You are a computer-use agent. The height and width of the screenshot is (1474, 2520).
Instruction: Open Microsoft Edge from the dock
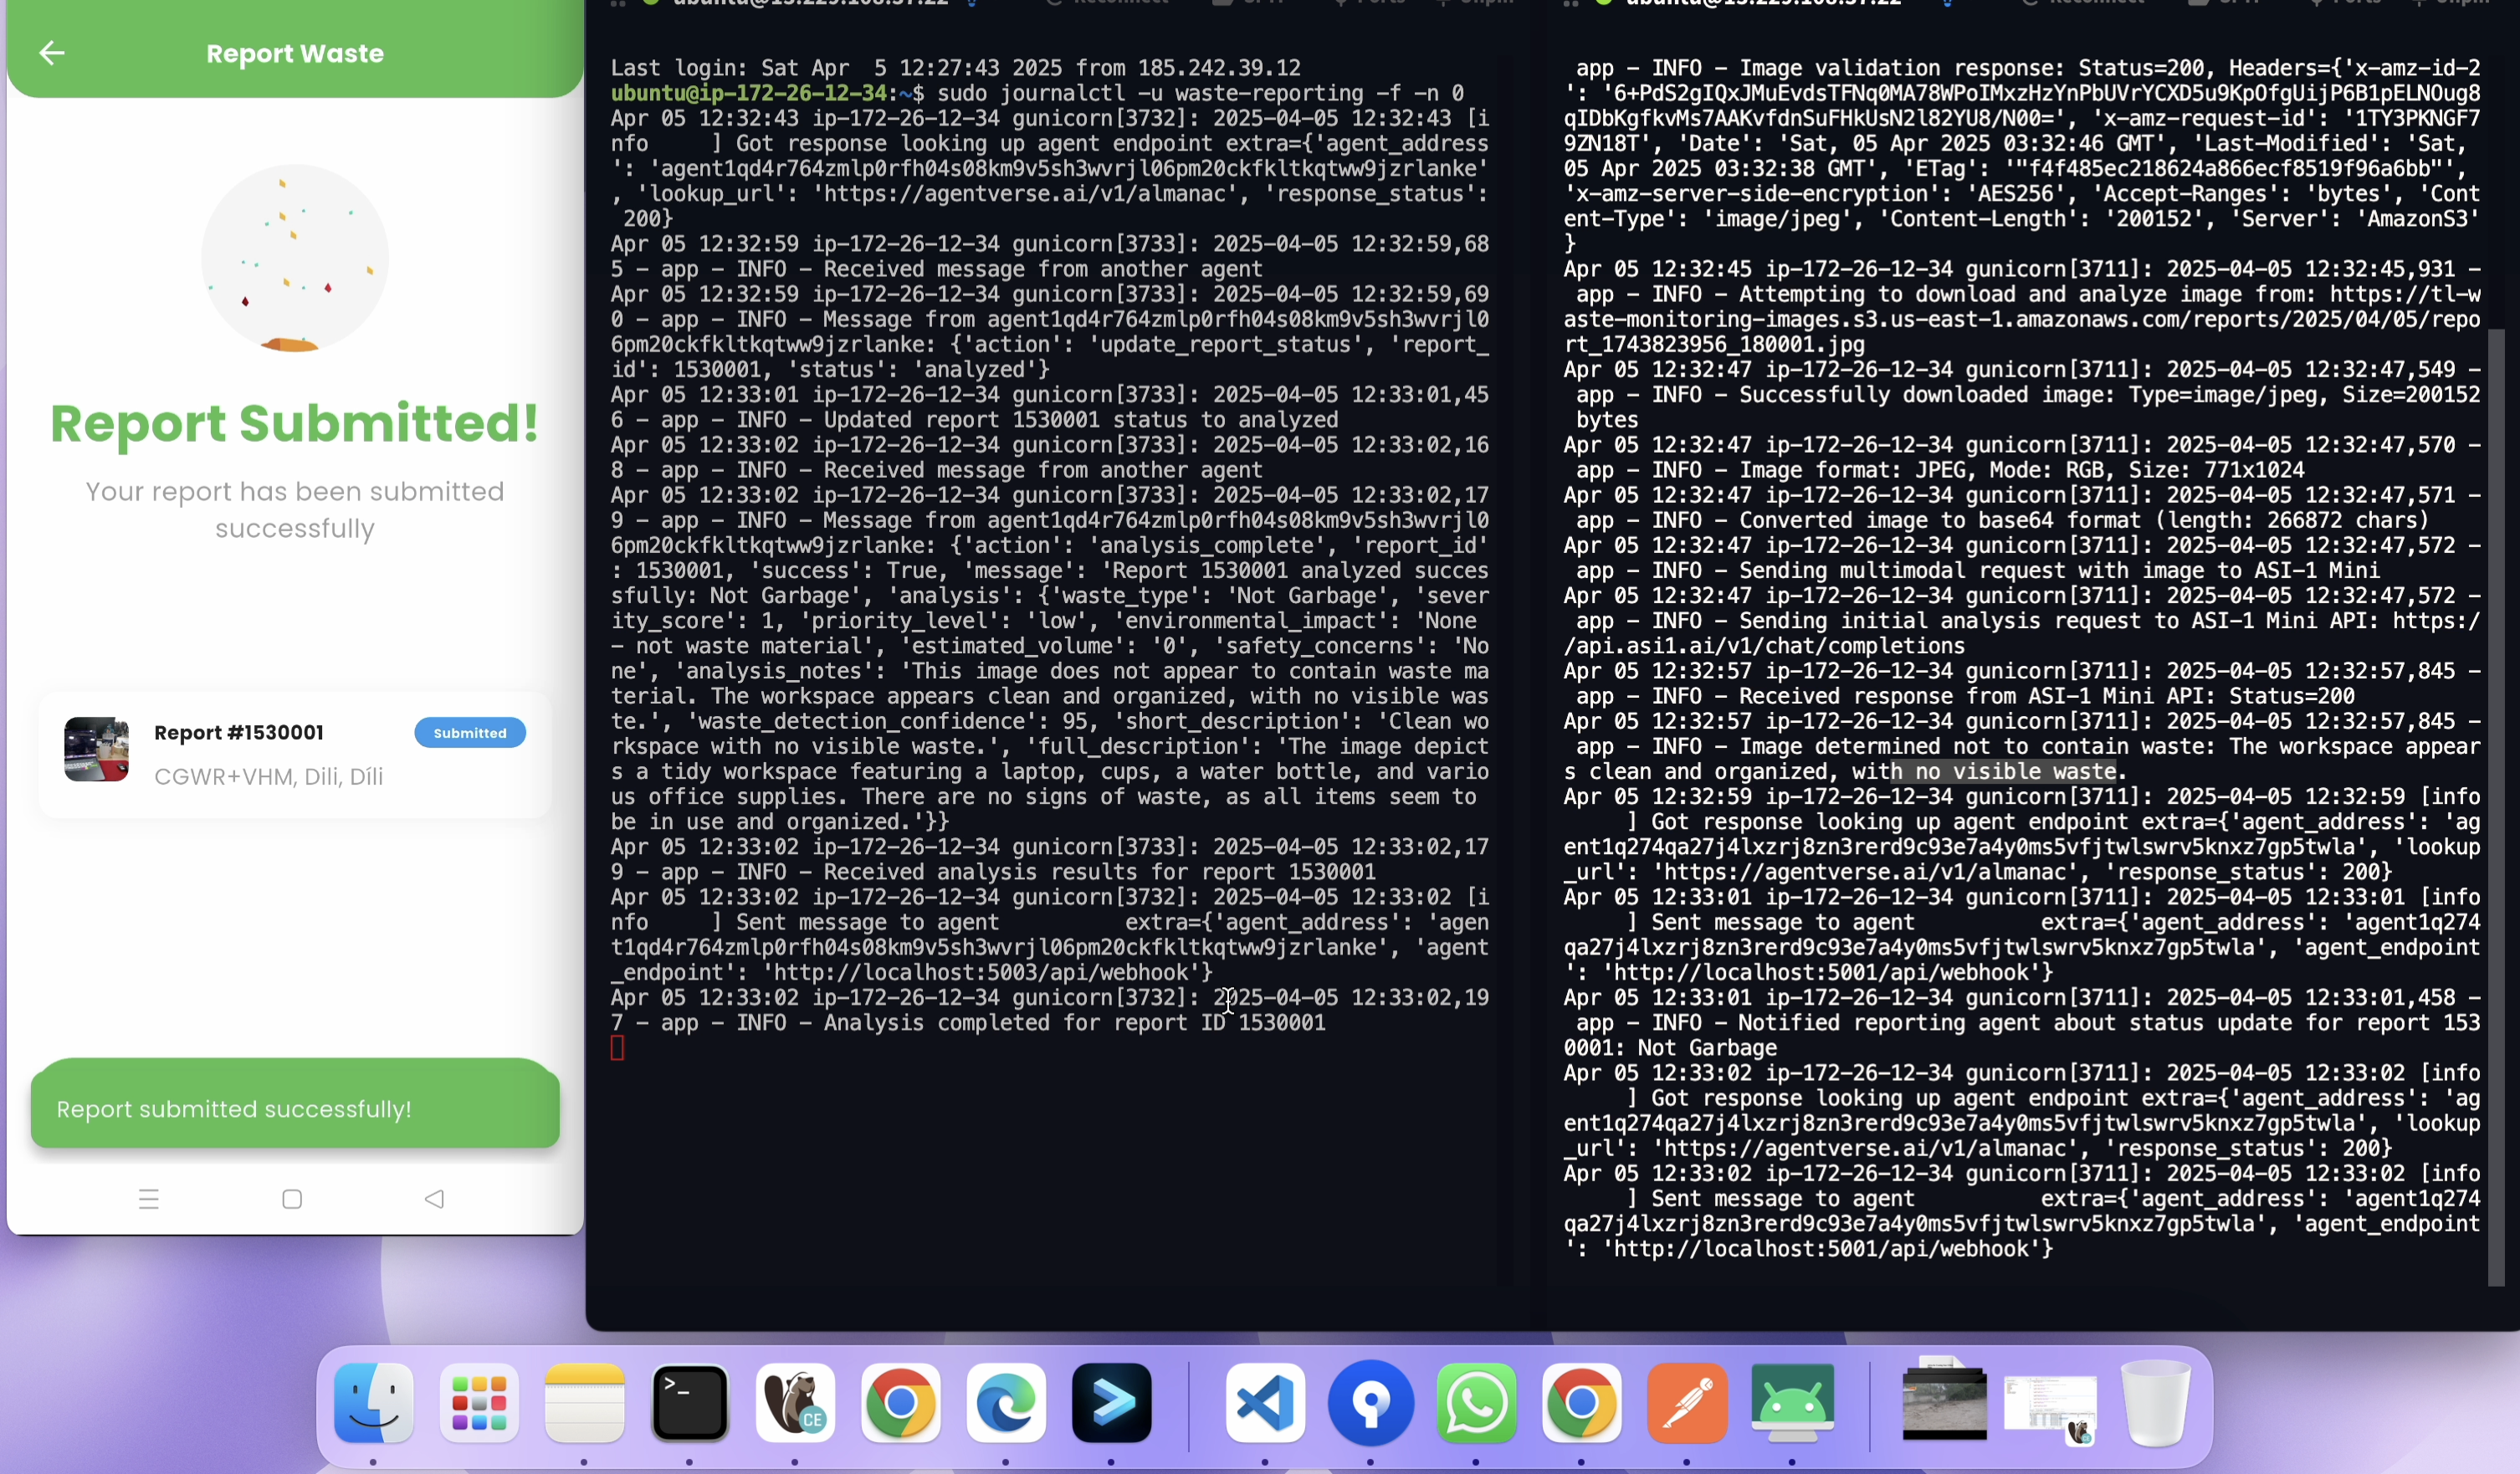click(x=1006, y=1403)
